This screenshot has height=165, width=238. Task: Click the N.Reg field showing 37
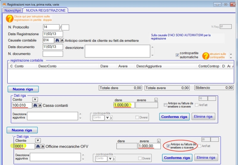click(x=226, y=27)
